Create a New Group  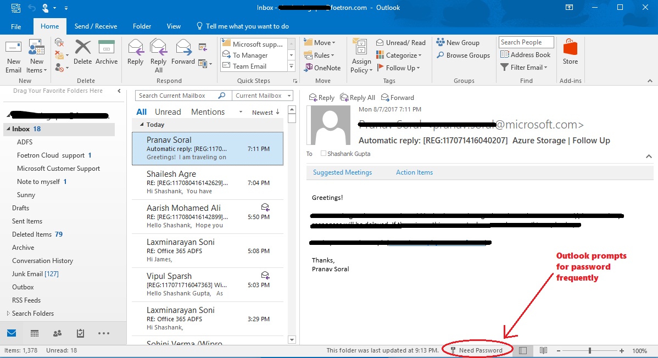click(458, 42)
